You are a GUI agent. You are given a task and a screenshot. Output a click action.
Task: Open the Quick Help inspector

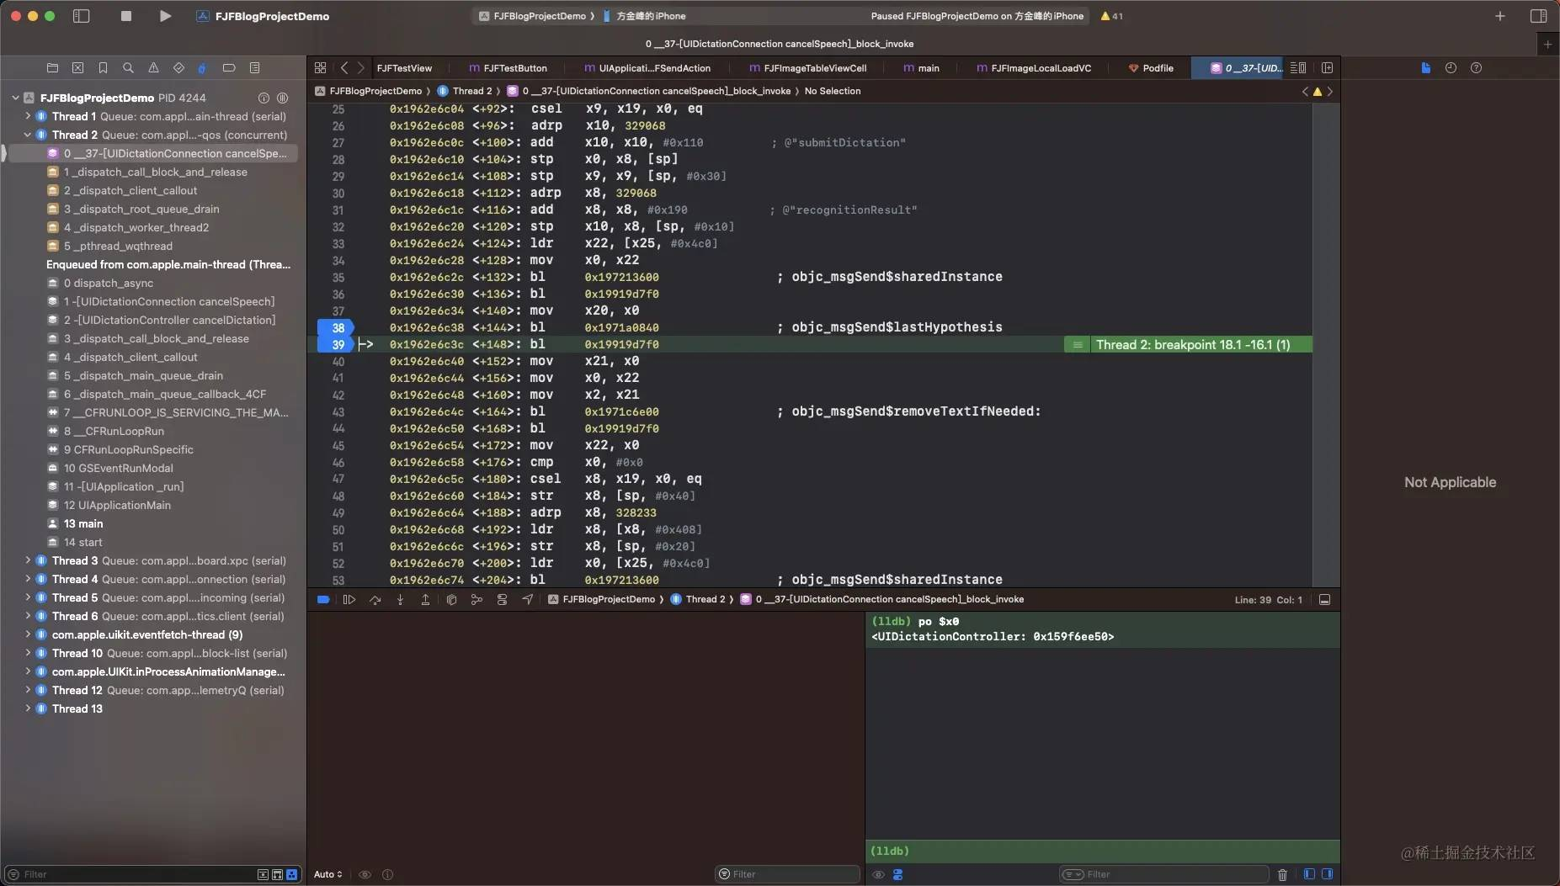[x=1476, y=68]
